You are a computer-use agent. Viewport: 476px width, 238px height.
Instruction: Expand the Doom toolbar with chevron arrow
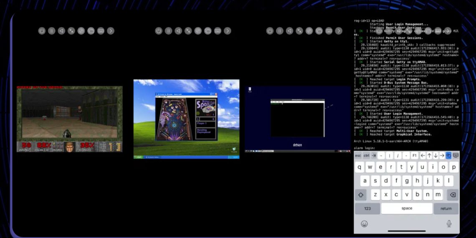(x=110, y=31)
